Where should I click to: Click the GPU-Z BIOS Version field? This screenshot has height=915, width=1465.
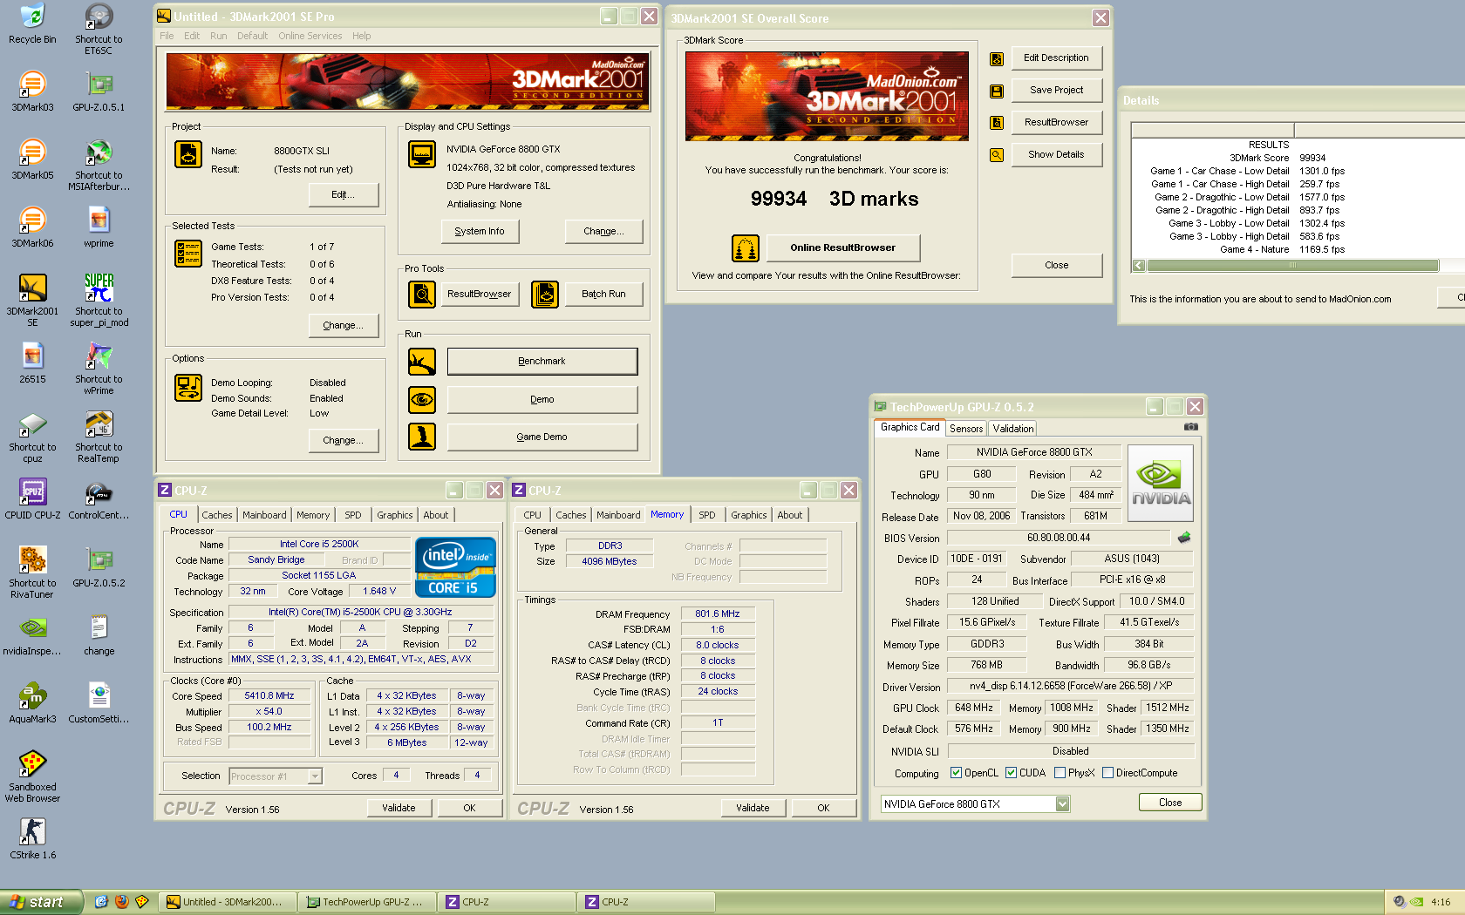(x=1058, y=538)
